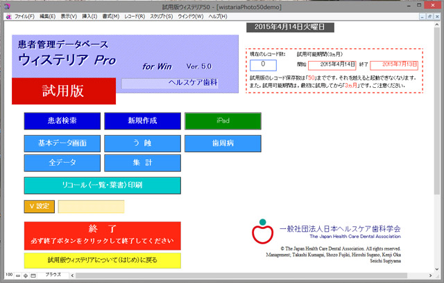The width and height of the screenshot is (444, 283).
Task: Click the 患者検索 button
Action: point(62,121)
